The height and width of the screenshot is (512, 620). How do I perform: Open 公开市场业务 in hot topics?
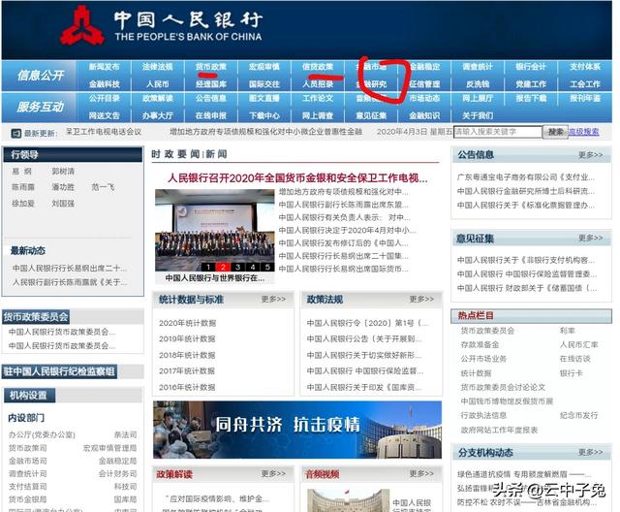(483, 359)
